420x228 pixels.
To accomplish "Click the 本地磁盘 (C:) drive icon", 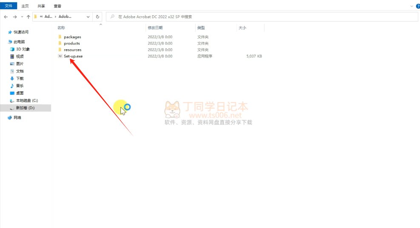I will point(12,101).
